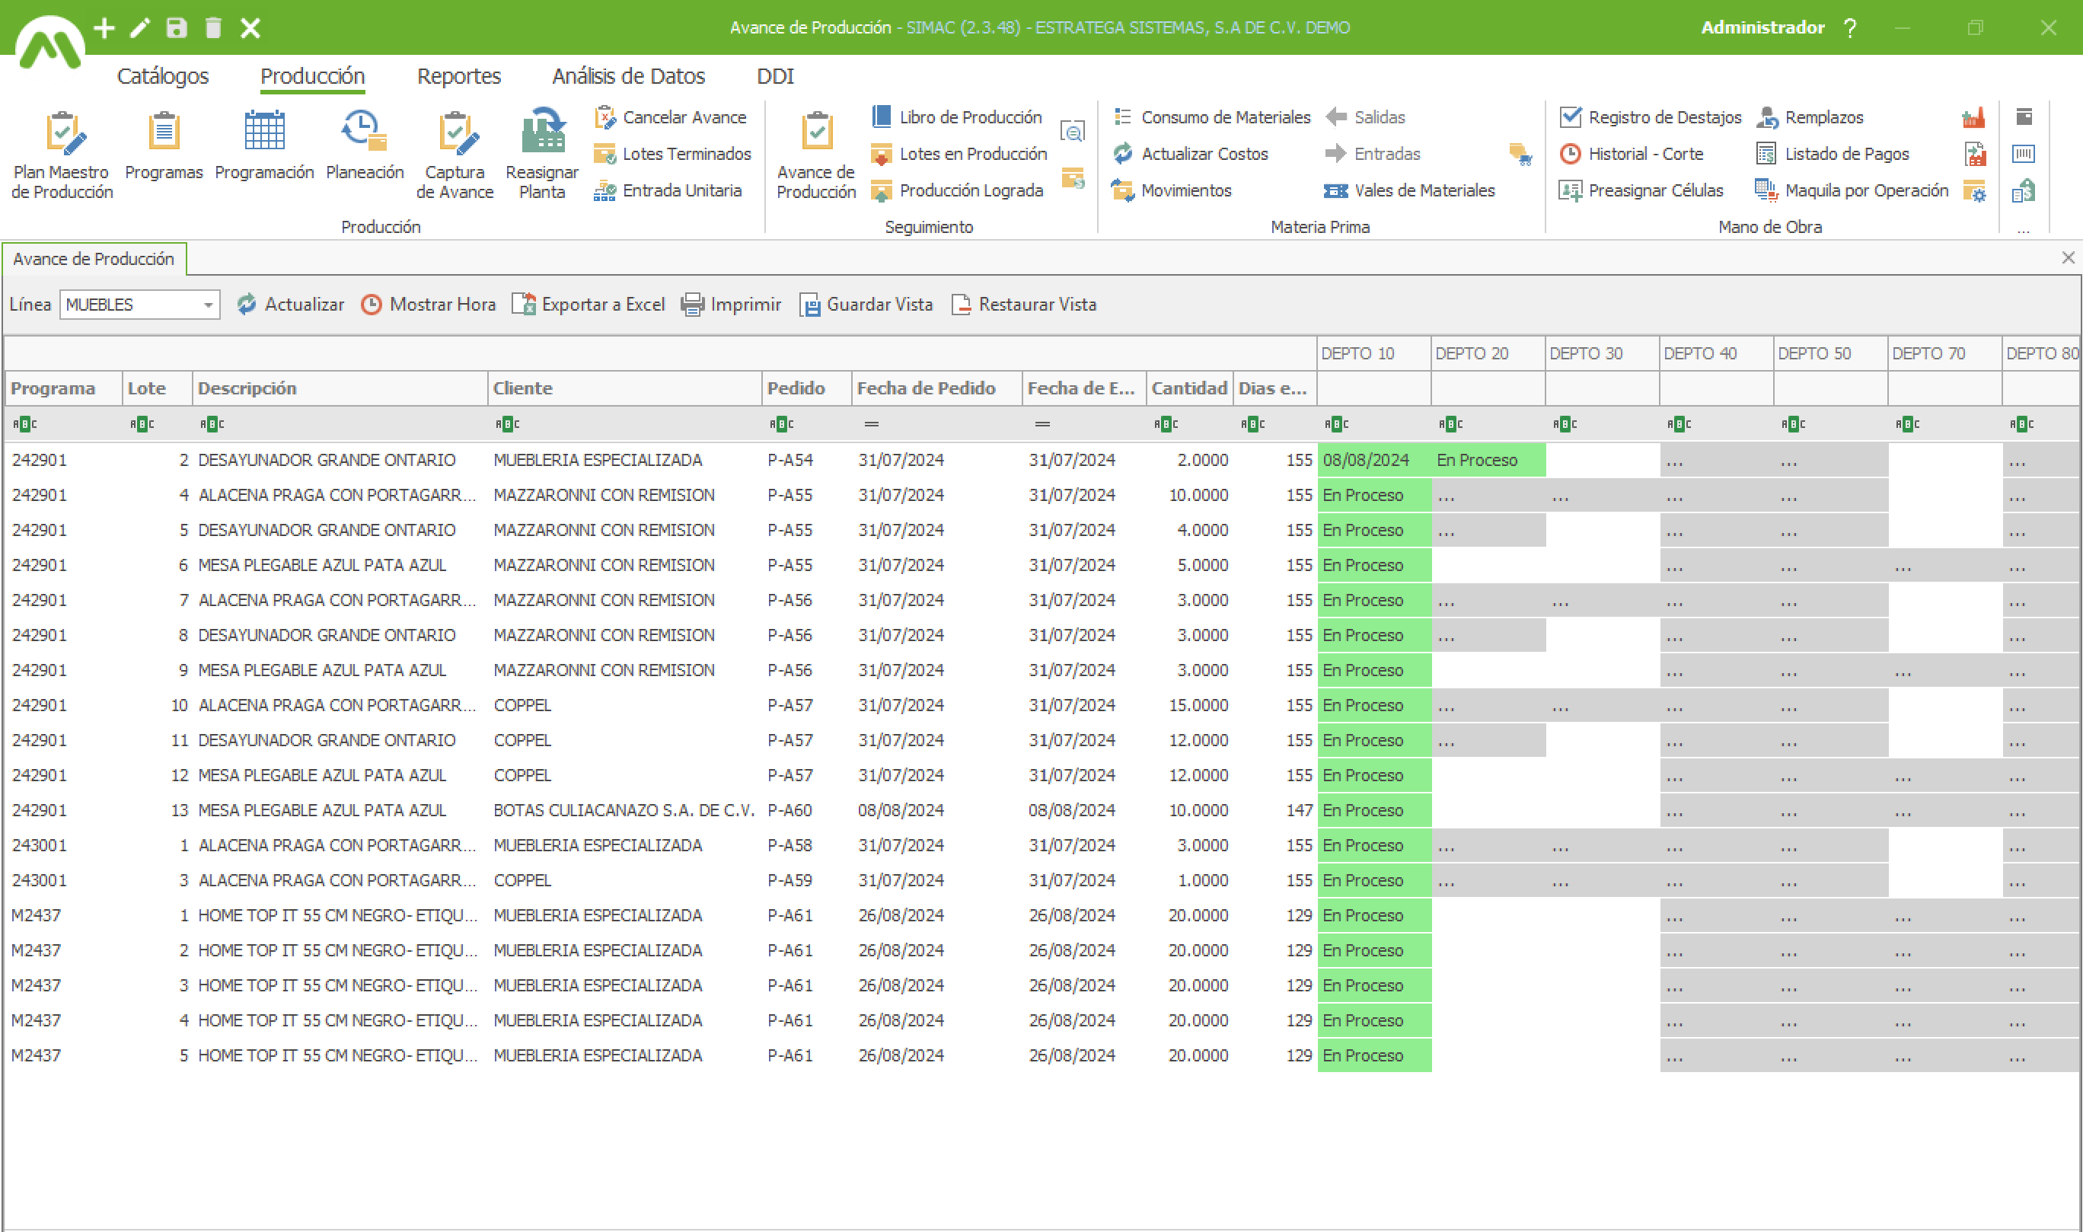
Task: Open Fecha de Pedido filter operator
Action: 870,424
